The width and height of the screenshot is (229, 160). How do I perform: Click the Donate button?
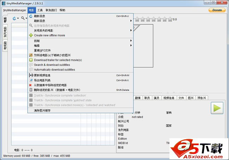[217, 10]
